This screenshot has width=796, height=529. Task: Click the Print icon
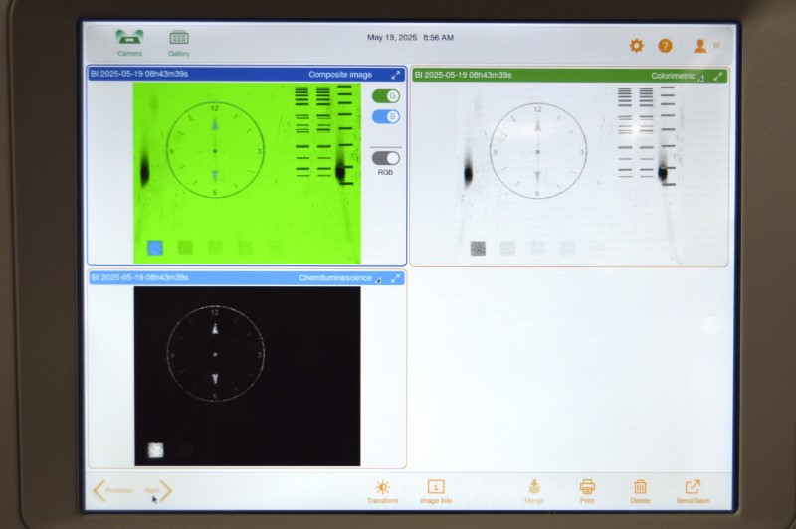[587, 492]
